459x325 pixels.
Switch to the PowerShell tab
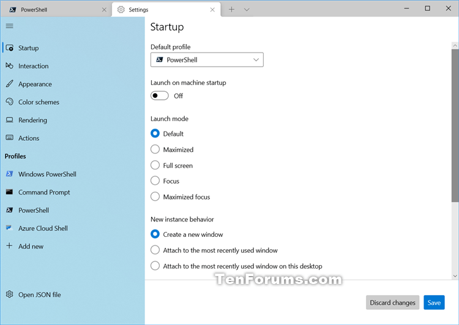(x=56, y=10)
